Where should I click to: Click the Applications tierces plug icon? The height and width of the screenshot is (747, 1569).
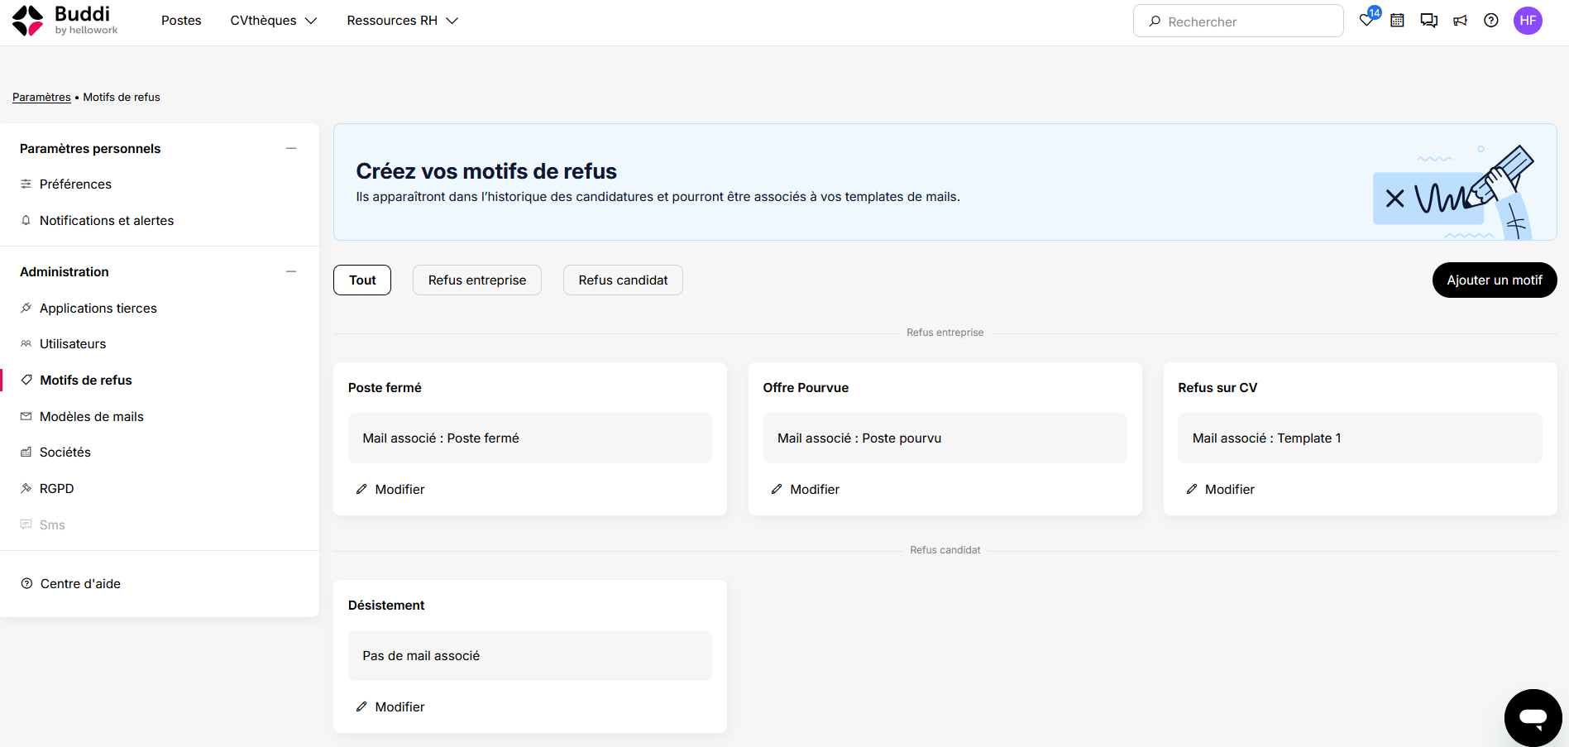(x=26, y=308)
